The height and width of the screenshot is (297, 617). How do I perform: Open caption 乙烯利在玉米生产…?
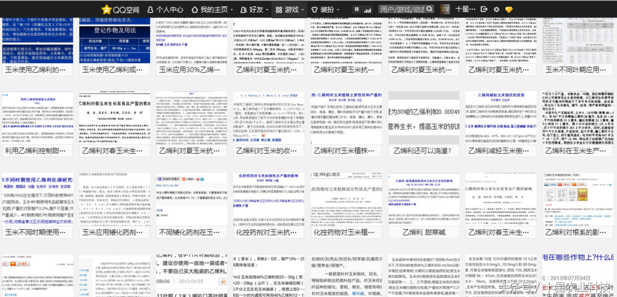[x=575, y=151]
